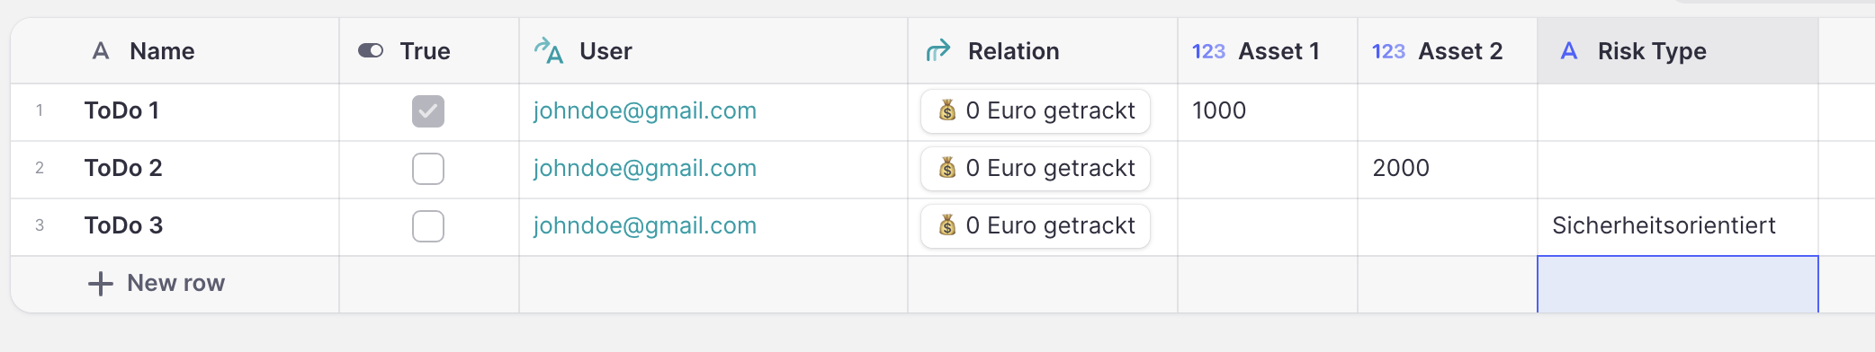Open the Risk Type column header menu
The image size is (1875, 352).
(1678, 51)
